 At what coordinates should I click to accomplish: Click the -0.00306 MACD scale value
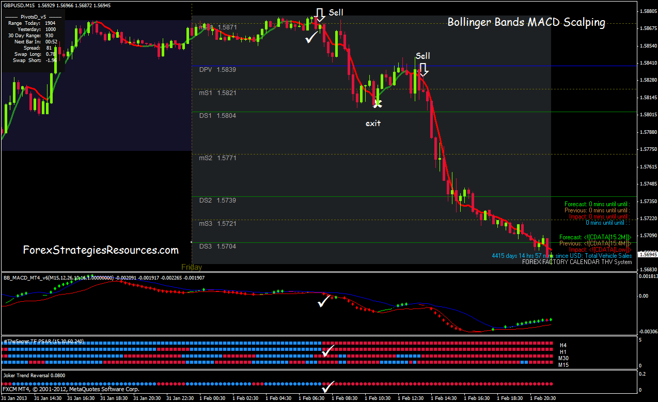648,331
